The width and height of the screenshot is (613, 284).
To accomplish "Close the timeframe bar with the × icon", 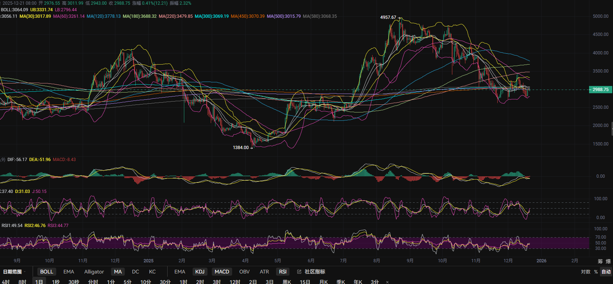I will point(387,282).
